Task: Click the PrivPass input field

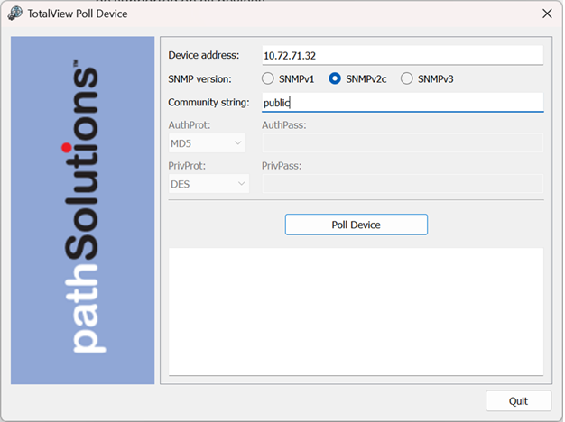Action: [x=403, y=184]
